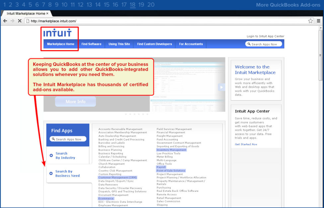Viewport: 324px width, 208px height.
Task: Open the Find Software nav item
Action: click(x=91, y=44)
